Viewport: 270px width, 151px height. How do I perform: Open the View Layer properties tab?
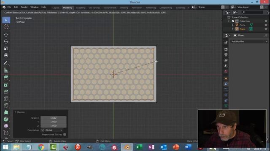(226, 60)
